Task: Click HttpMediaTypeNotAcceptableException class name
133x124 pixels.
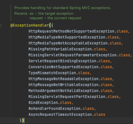Action: pos(68,43)
